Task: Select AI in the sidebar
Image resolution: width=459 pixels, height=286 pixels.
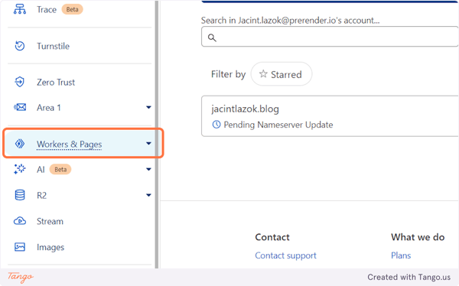Action: 41,170
